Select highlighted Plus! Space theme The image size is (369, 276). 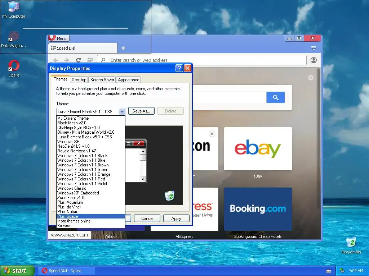[x=91, y=216]
